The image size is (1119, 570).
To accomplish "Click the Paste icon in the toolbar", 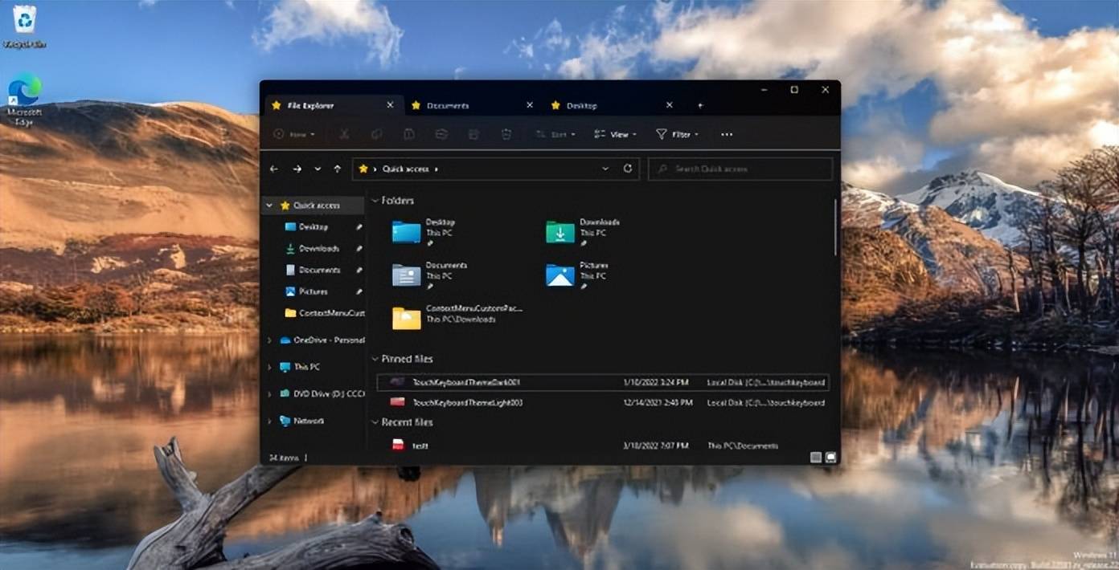I will 408,134.
